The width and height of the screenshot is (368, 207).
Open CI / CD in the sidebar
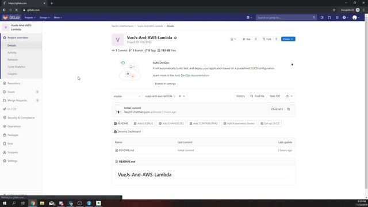pyautogui.click(x=11, y=109)
